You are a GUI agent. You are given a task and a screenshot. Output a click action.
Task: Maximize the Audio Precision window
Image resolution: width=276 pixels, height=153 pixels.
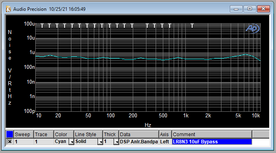pyautogui.click(x=250, y=9)
